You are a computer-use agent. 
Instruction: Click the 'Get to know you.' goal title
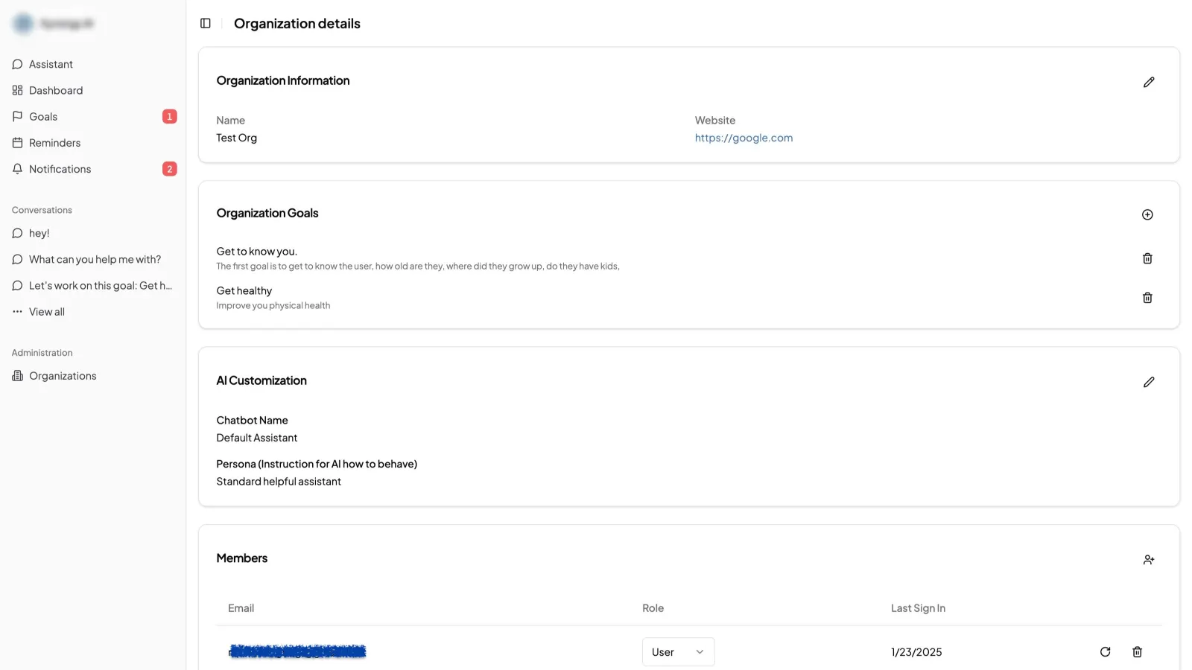click(256, 252)
